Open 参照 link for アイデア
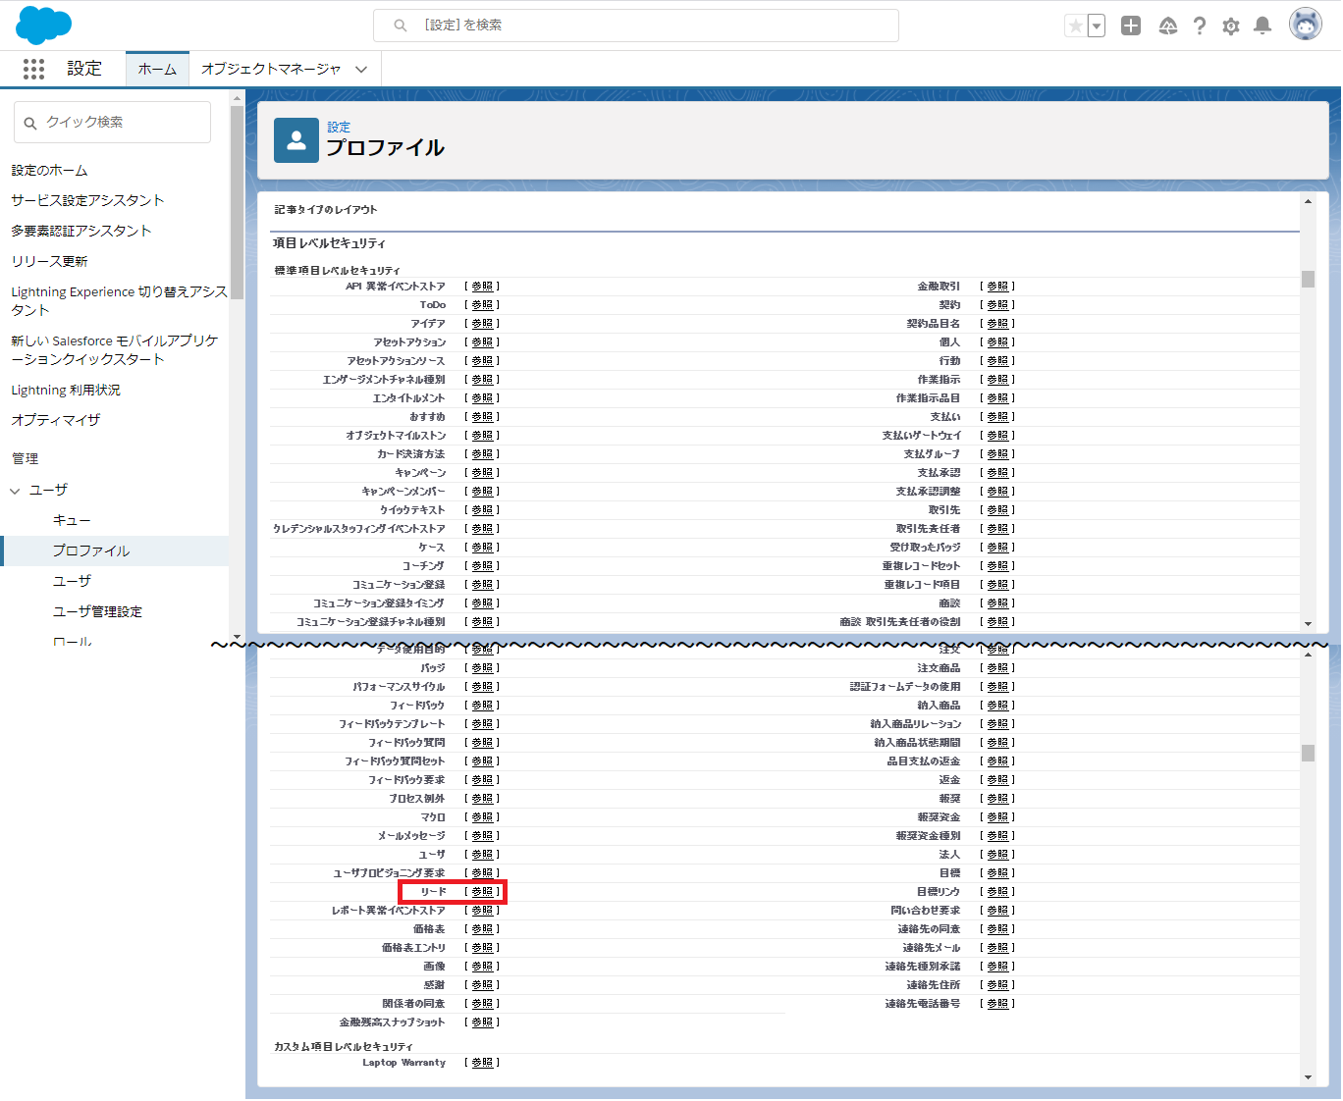The width and height of the screenshot is (1343, 1101). (x=482, y=324)
